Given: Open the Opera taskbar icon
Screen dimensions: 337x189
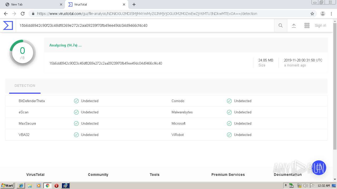Looking at the screenshot, I should pos(56,186).
